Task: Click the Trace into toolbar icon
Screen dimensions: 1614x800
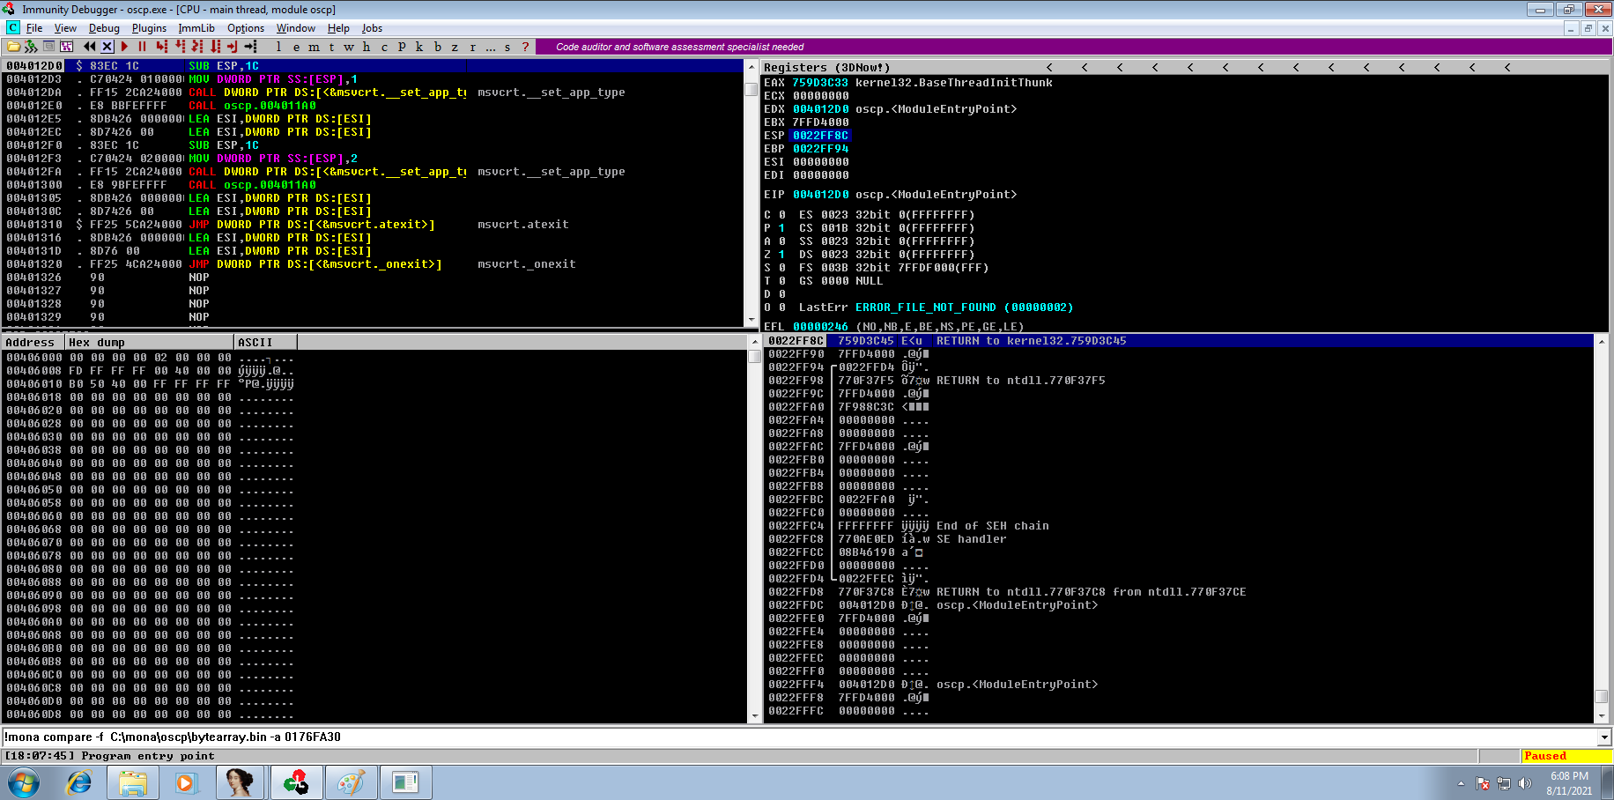Action: [x=197, y=47]
